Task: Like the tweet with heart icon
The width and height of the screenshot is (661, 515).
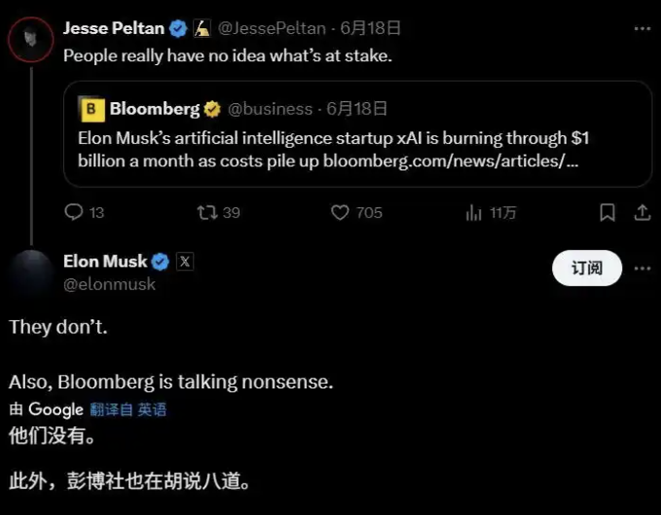Action: [x=340, y=211]
